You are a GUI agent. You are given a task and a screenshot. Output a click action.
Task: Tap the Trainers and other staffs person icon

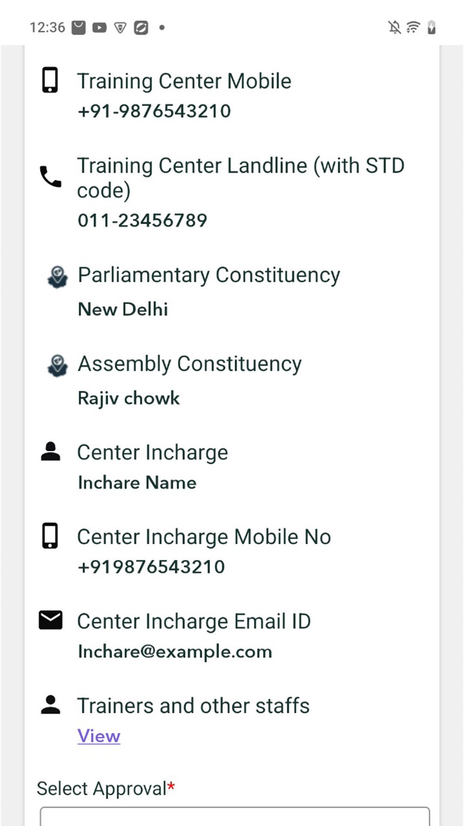[50, 705]
